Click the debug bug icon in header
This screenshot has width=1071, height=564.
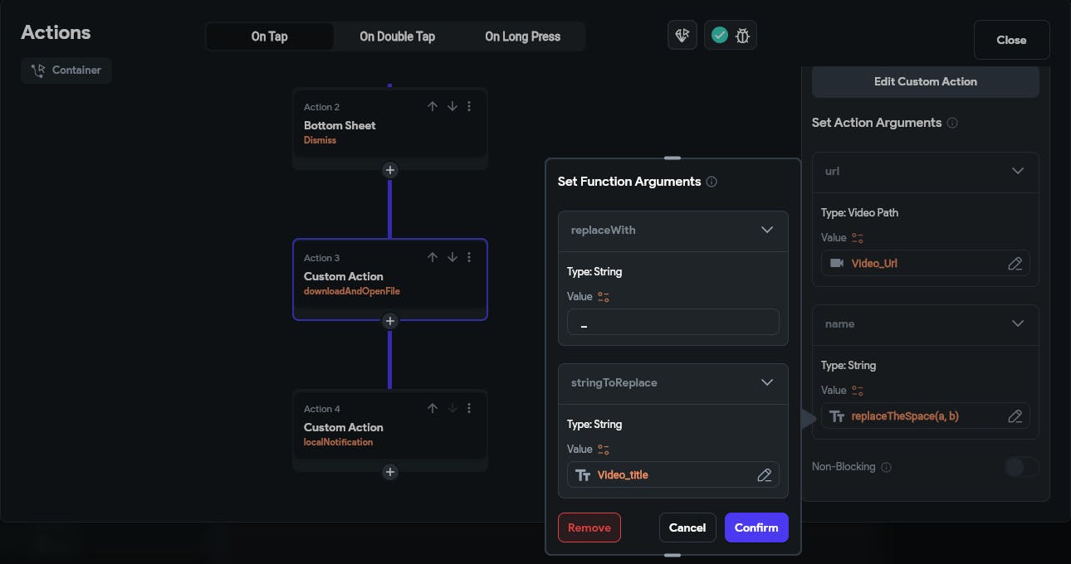pyautogui.click(x=742, y=36)
